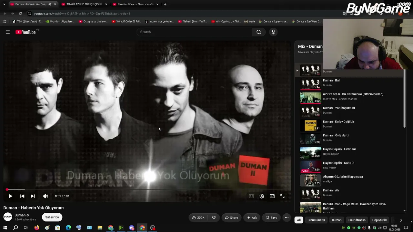Open the player settings gear
Viewport: 413px width, 232px height.
coord(262,196)
